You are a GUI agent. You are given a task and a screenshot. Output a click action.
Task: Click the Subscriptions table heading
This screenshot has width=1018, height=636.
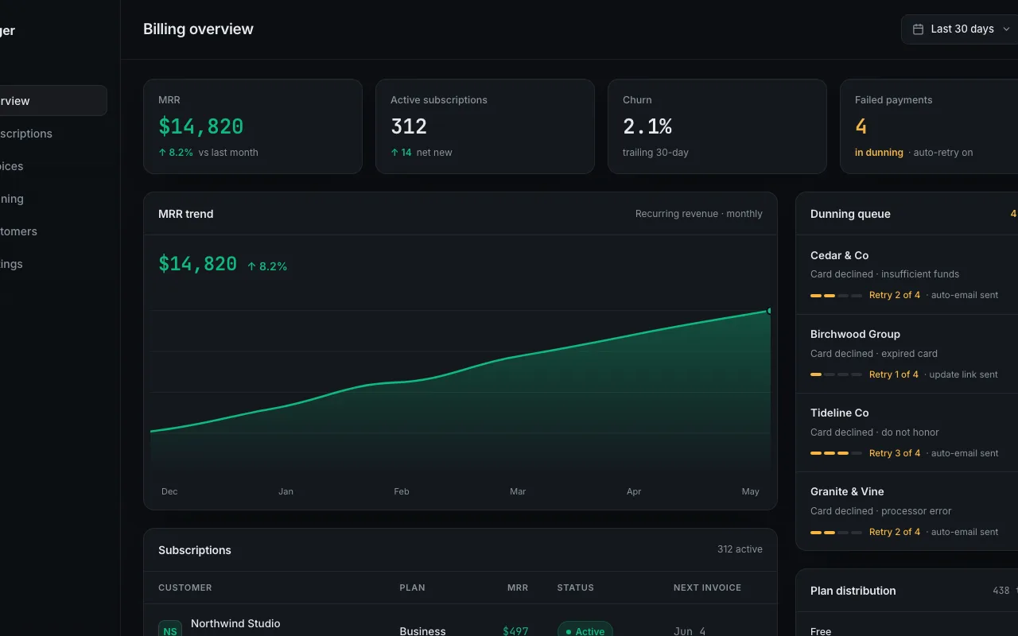point(195,550)
